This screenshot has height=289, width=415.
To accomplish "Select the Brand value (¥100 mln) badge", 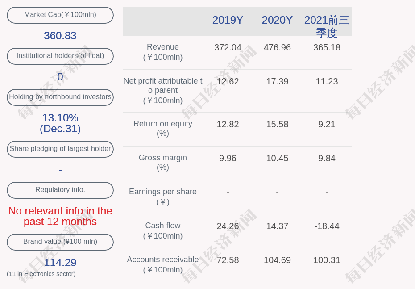I will (60, 242).
